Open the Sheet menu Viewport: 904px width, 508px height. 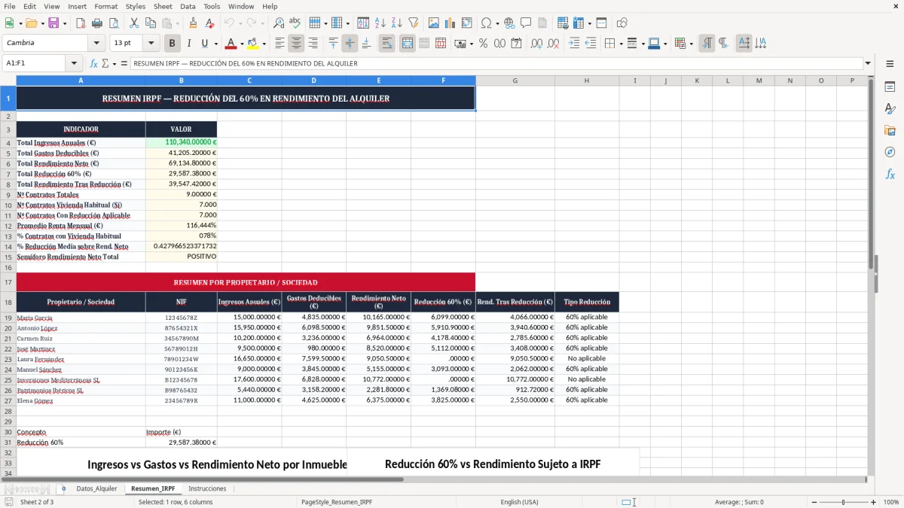[x=163, y=6]
